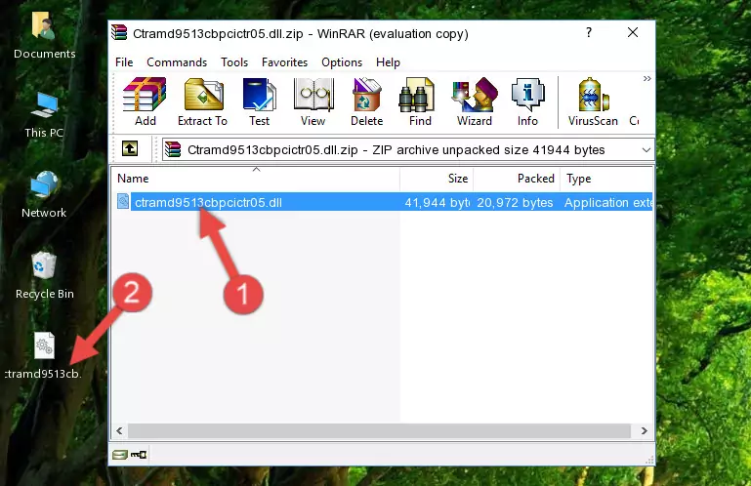Open the Options menu
Image resolution: width=751 pixels, height=486 pixels.
(x=342, y=62)
